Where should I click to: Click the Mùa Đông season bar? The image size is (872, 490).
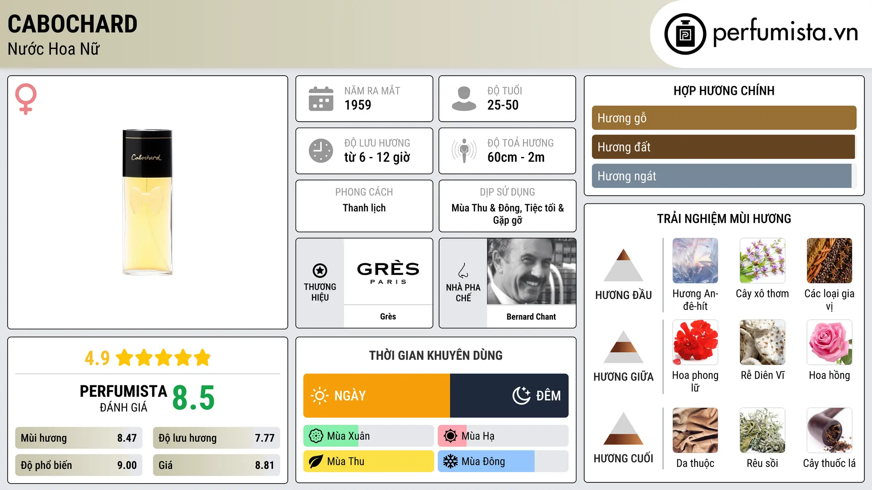point(503,462)
